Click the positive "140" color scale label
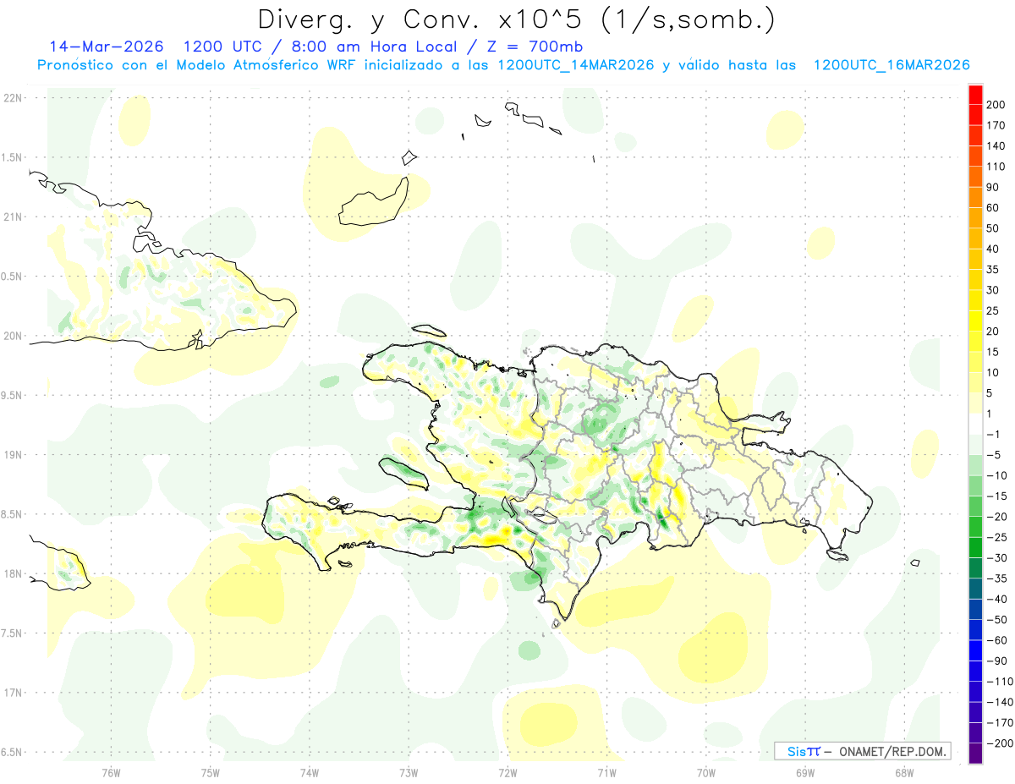 [996, 146]
